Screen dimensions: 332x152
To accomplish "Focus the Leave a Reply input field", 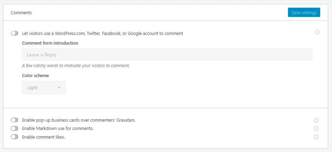I will tap(167, 55).
